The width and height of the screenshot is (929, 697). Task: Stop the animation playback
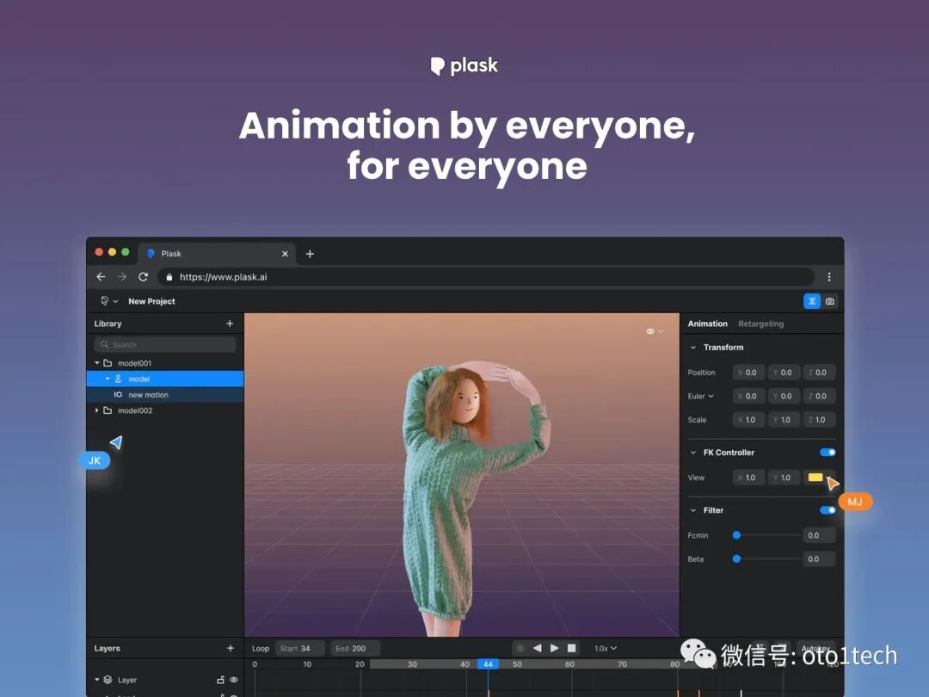pos(572,649)
